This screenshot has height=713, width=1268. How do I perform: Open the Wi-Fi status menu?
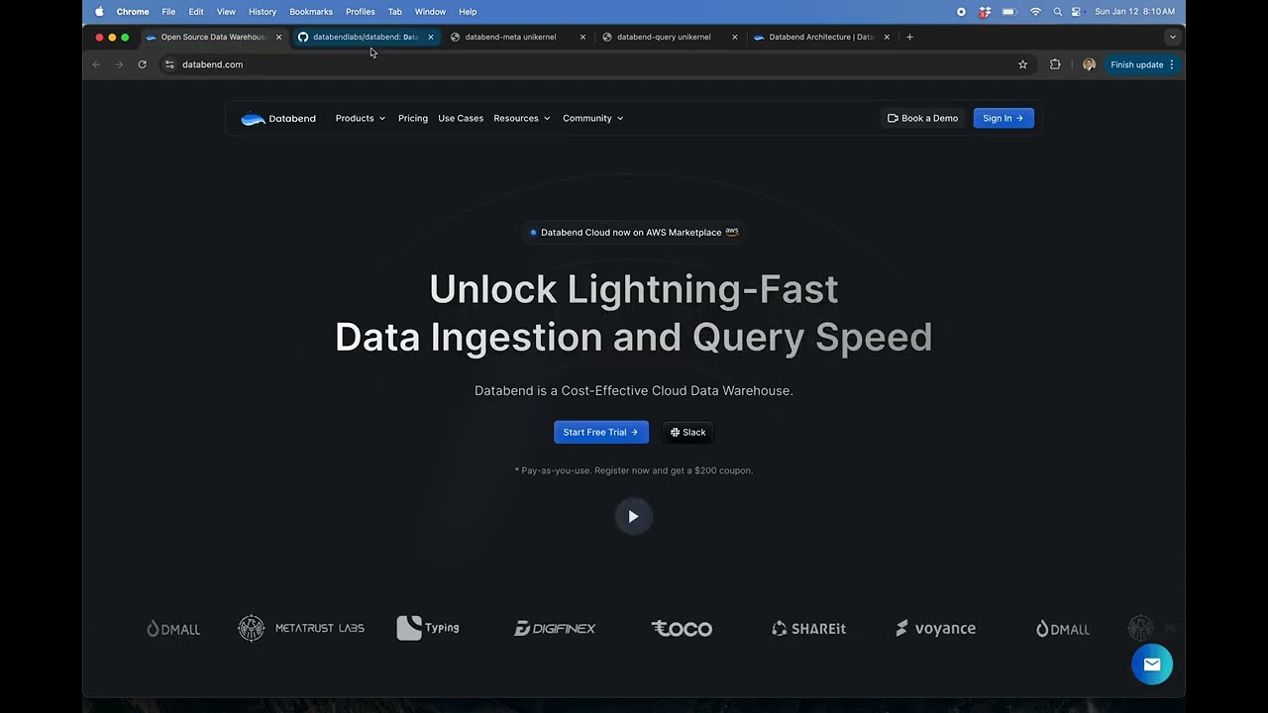point(1035,12)
